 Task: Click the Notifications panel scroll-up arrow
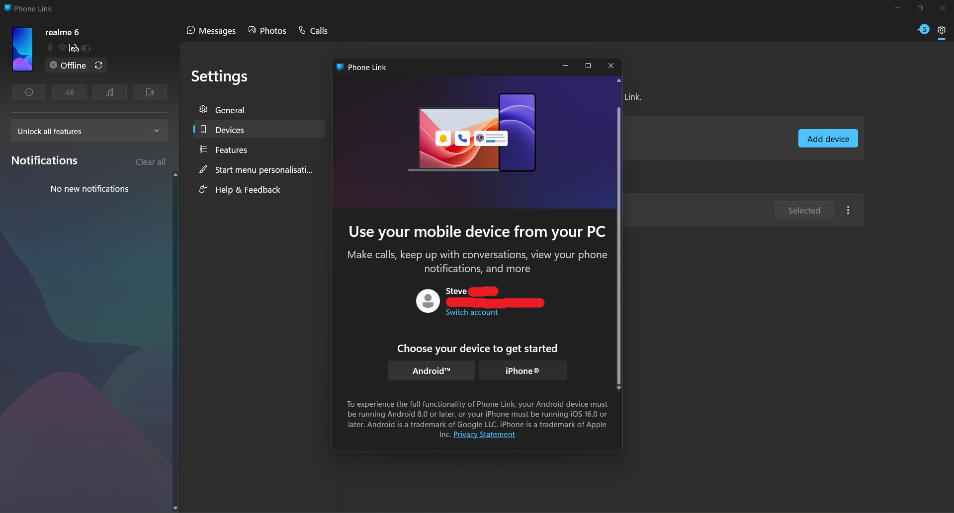click(175, 174)
